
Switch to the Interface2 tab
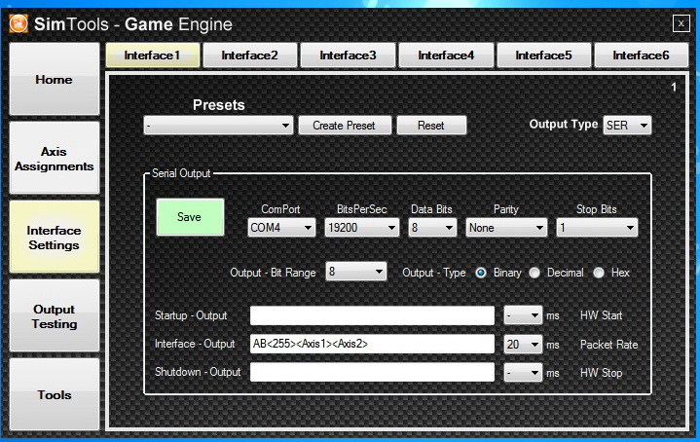[250, 55]
